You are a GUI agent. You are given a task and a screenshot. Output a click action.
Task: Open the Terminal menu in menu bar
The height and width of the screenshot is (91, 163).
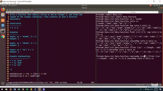tap(24, 10)
